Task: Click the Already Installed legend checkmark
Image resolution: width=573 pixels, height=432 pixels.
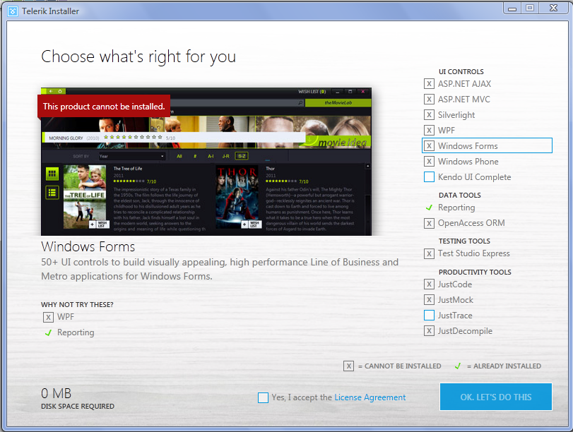Action: click(458, 366)
